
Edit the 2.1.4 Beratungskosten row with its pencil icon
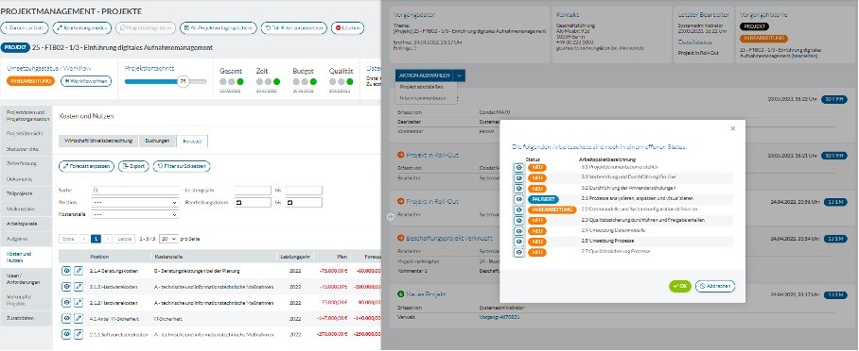click(79, 271)
